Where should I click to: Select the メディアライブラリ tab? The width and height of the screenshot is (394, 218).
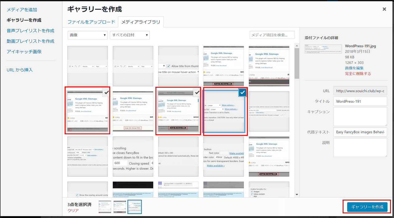pyautogui.click(x=141, y=22)
